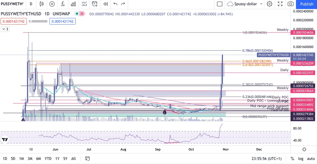This screenshot has height=164, width=317.
Task: Select the 1Y date range
Action: point(57,159)
